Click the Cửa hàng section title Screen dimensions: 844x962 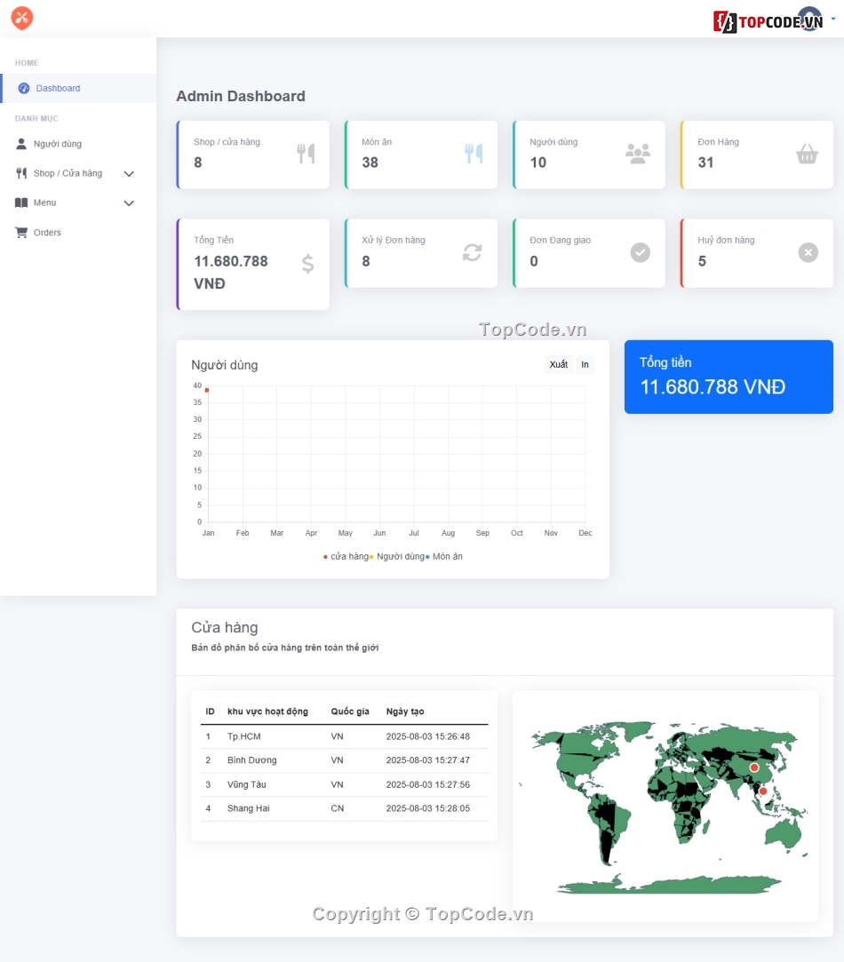tap(225, 628)
